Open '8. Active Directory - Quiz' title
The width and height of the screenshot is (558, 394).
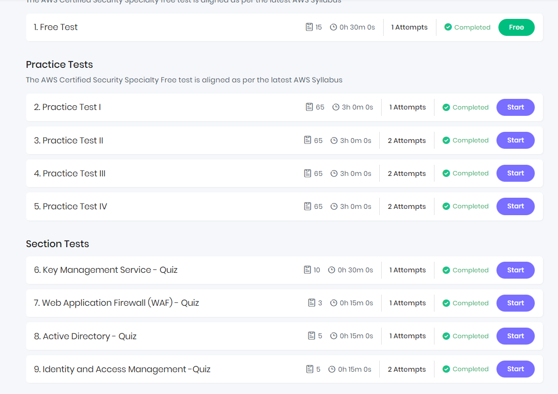coord(85,336)
